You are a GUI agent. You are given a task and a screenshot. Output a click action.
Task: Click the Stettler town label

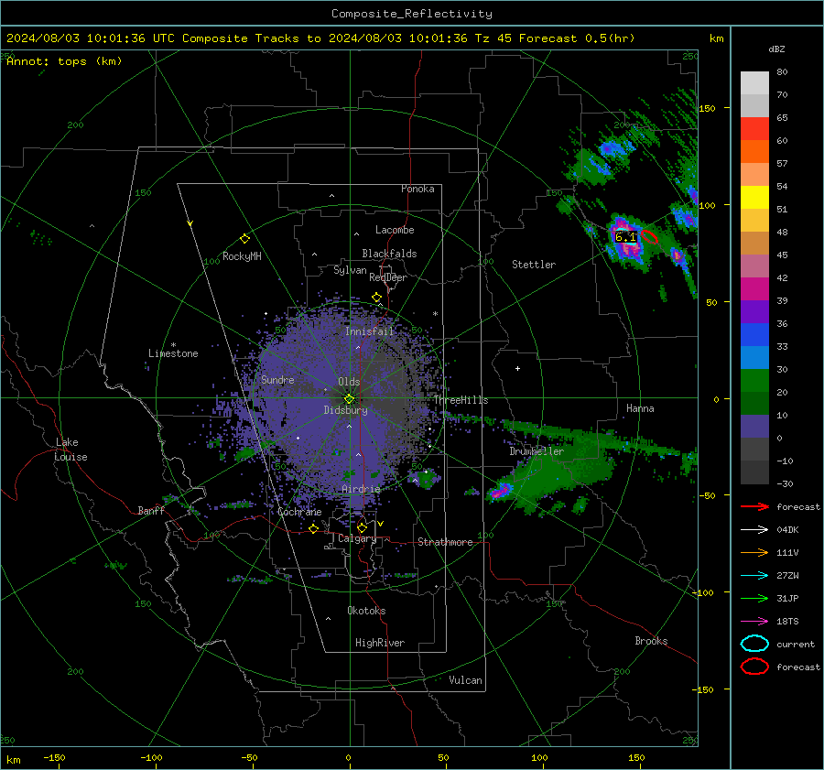click(x=534, y=265)
